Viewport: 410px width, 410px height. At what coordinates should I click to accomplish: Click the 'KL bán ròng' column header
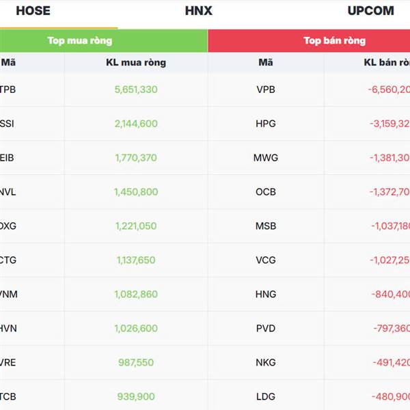click(x=387, y=62)
